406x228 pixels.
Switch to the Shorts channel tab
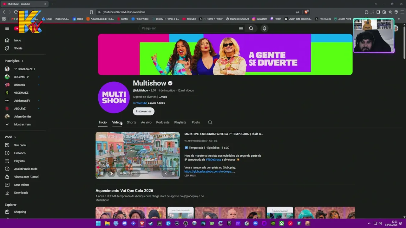tap(131, 122)
